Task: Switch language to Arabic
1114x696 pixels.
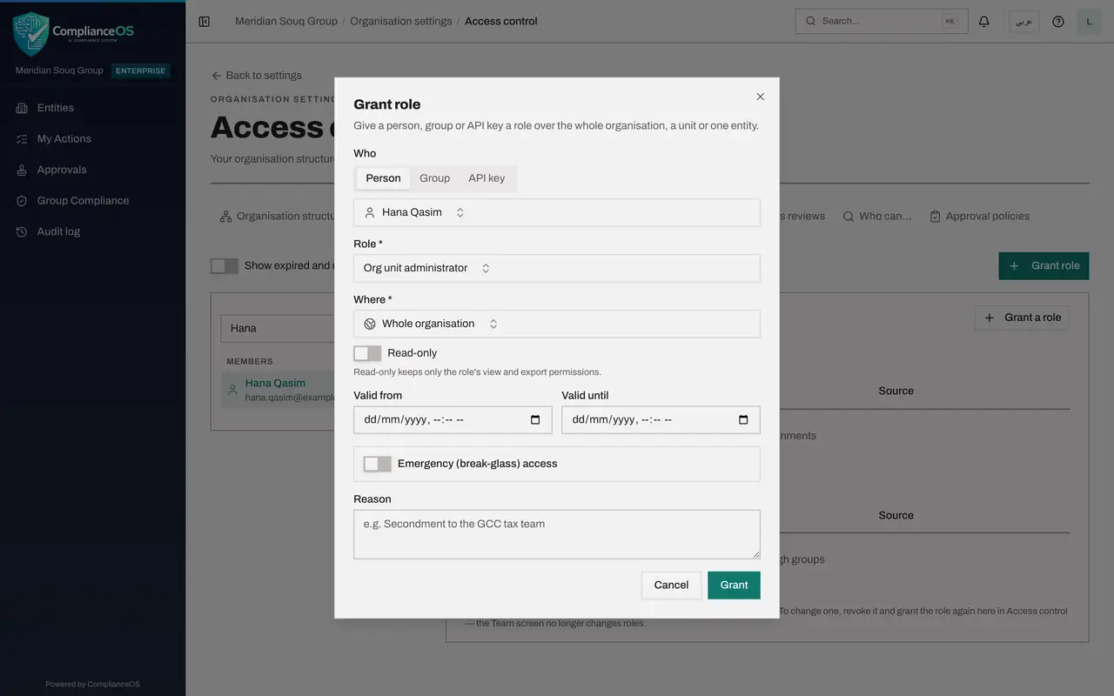Action: point(1023,21)
